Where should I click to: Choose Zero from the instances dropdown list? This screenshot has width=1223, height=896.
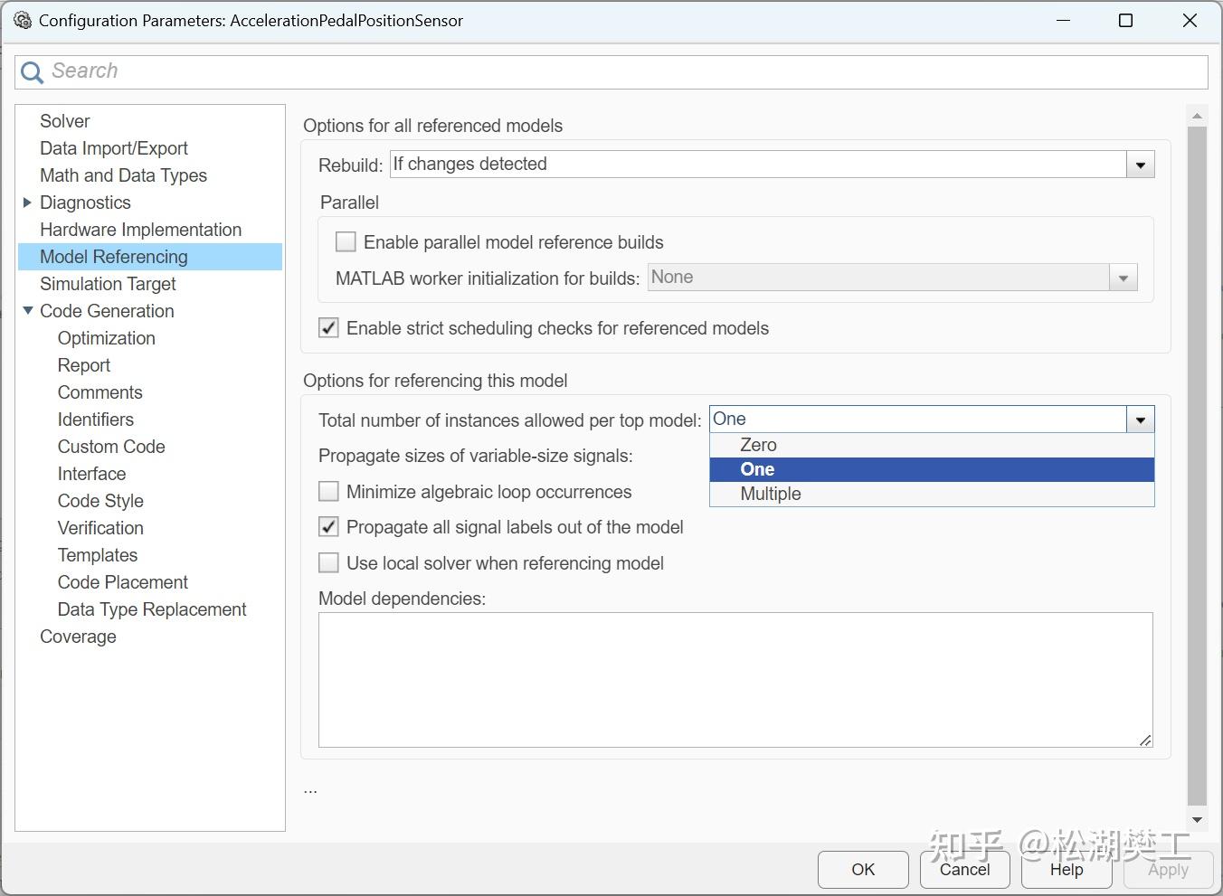[x=758, y=445]
